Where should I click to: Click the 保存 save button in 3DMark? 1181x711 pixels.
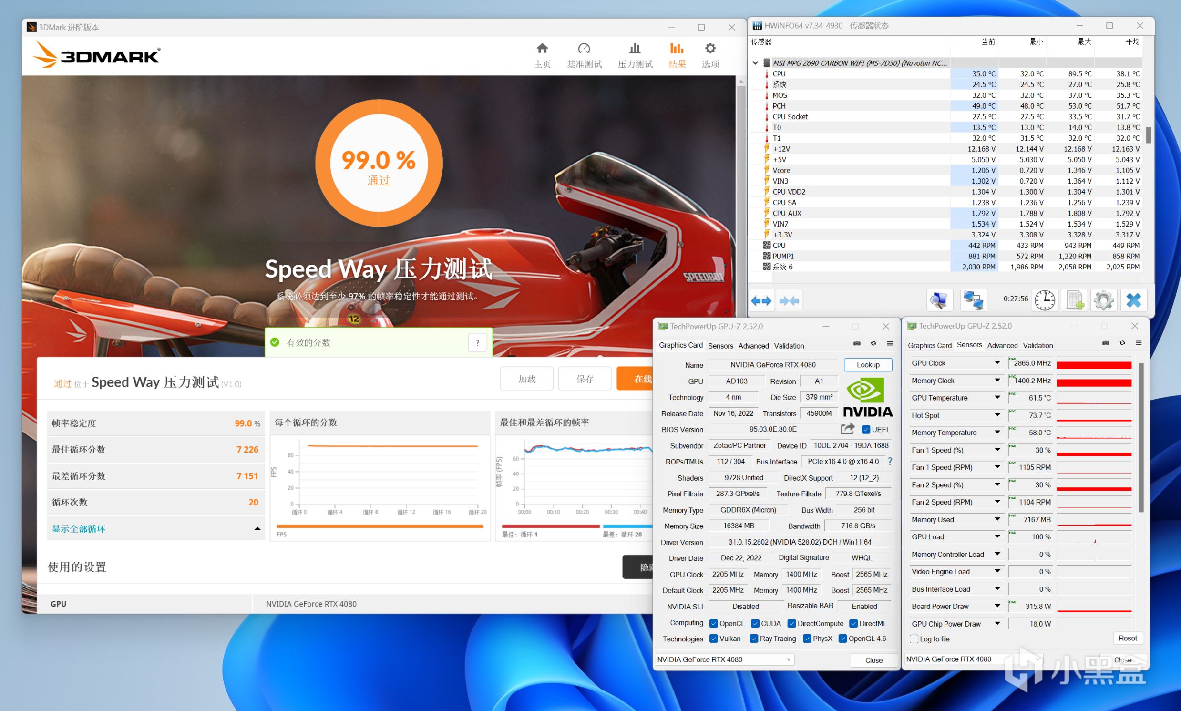point(584,379)
